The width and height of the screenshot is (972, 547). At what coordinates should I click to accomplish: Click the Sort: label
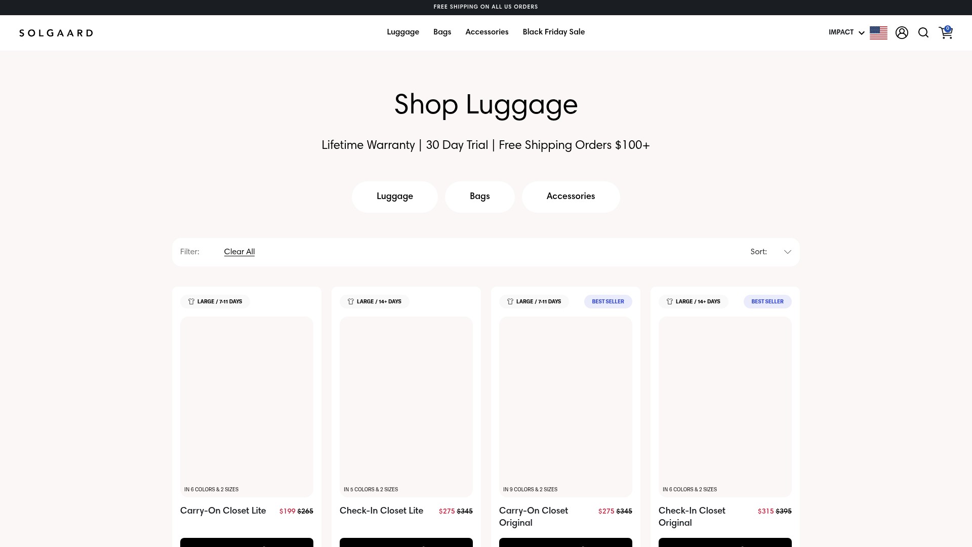pyautogui.click(x=758, y=252)
